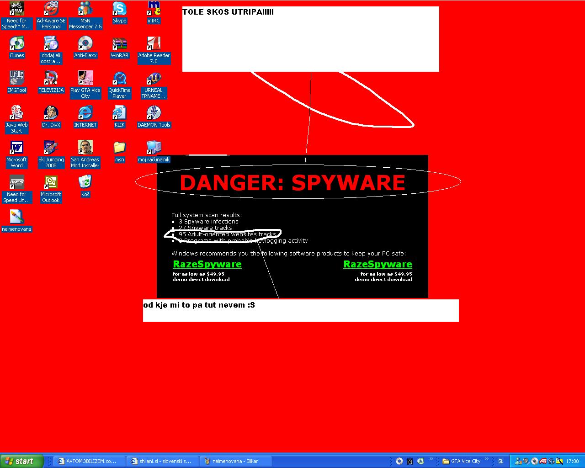Expand the chevron beside GTA Vice City toolbar
The image size is (585, 468).
click(487, 459)
